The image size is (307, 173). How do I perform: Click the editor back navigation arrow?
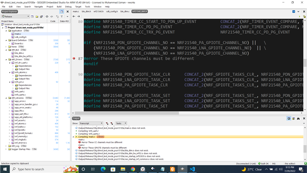pyautogui.click(x=74, y=16)
